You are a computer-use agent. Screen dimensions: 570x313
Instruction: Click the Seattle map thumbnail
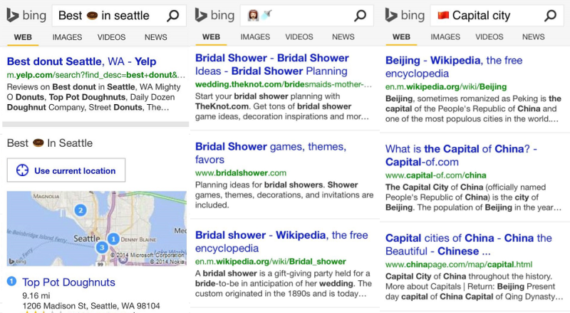pos(96,229)
